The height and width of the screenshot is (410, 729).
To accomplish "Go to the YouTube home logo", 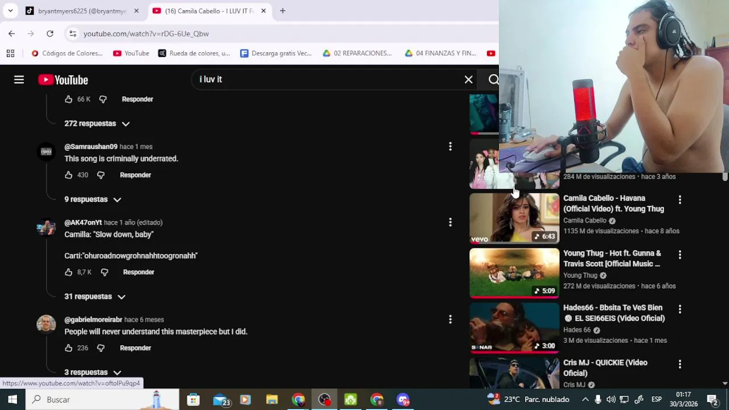I will tap(63, 80).
